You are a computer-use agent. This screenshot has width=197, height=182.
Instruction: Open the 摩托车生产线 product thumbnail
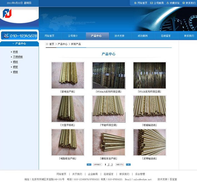(x=108, y=142)
